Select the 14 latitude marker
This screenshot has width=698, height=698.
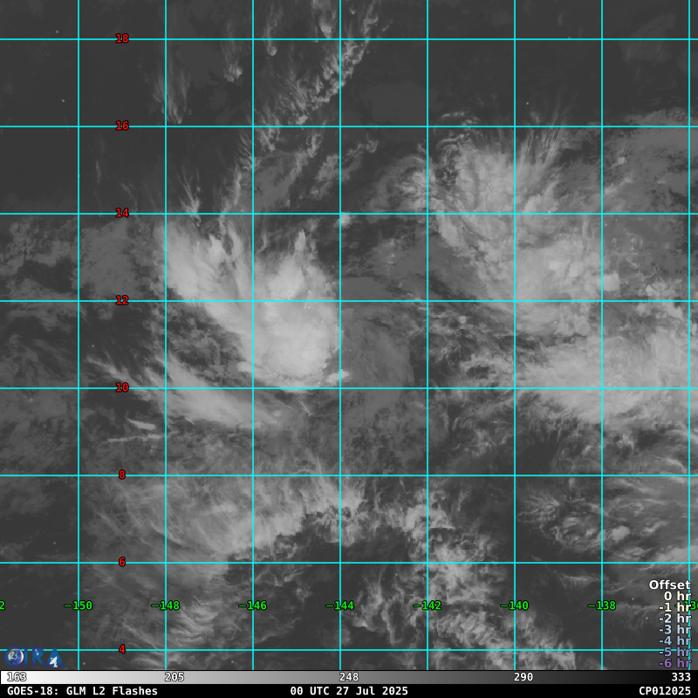pyautogui.click(x=122, y=213)
